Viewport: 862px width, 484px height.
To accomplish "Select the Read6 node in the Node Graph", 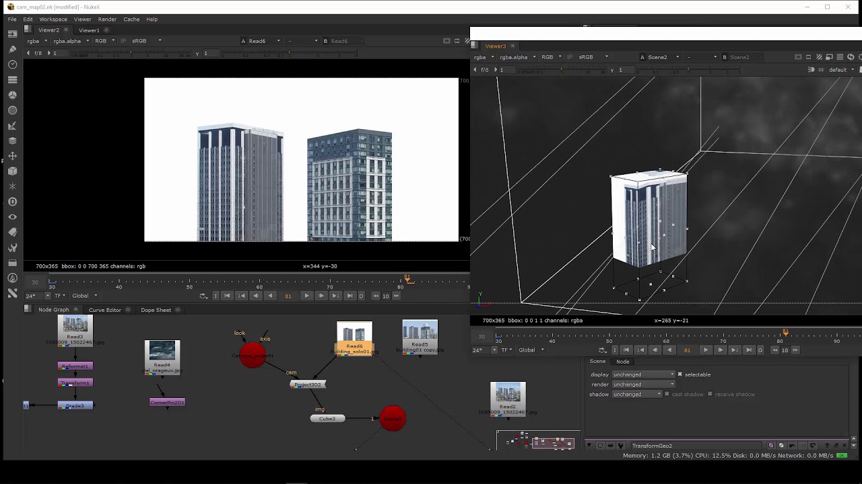I will pyautogui.click(x=354, y=339).
